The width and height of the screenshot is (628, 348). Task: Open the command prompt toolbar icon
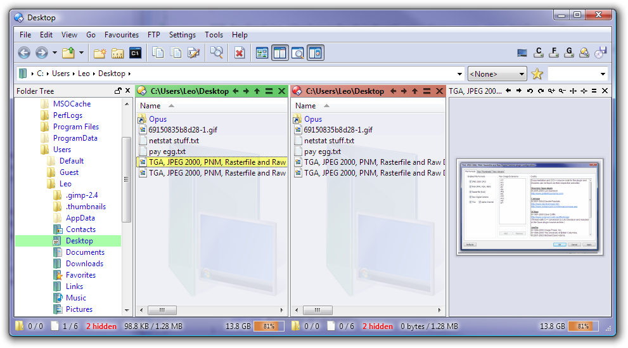pos(135,53)
